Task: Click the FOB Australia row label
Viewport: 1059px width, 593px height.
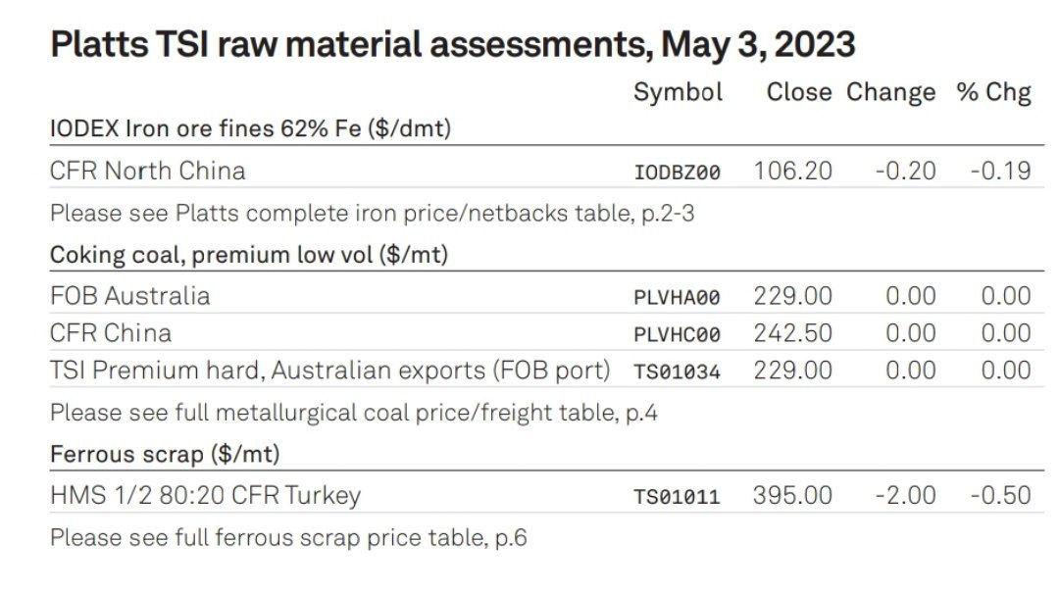Action: (x=130, y=296)
